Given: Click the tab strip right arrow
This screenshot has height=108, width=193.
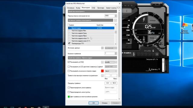Looking at the screenshot, I should (119, 7).
